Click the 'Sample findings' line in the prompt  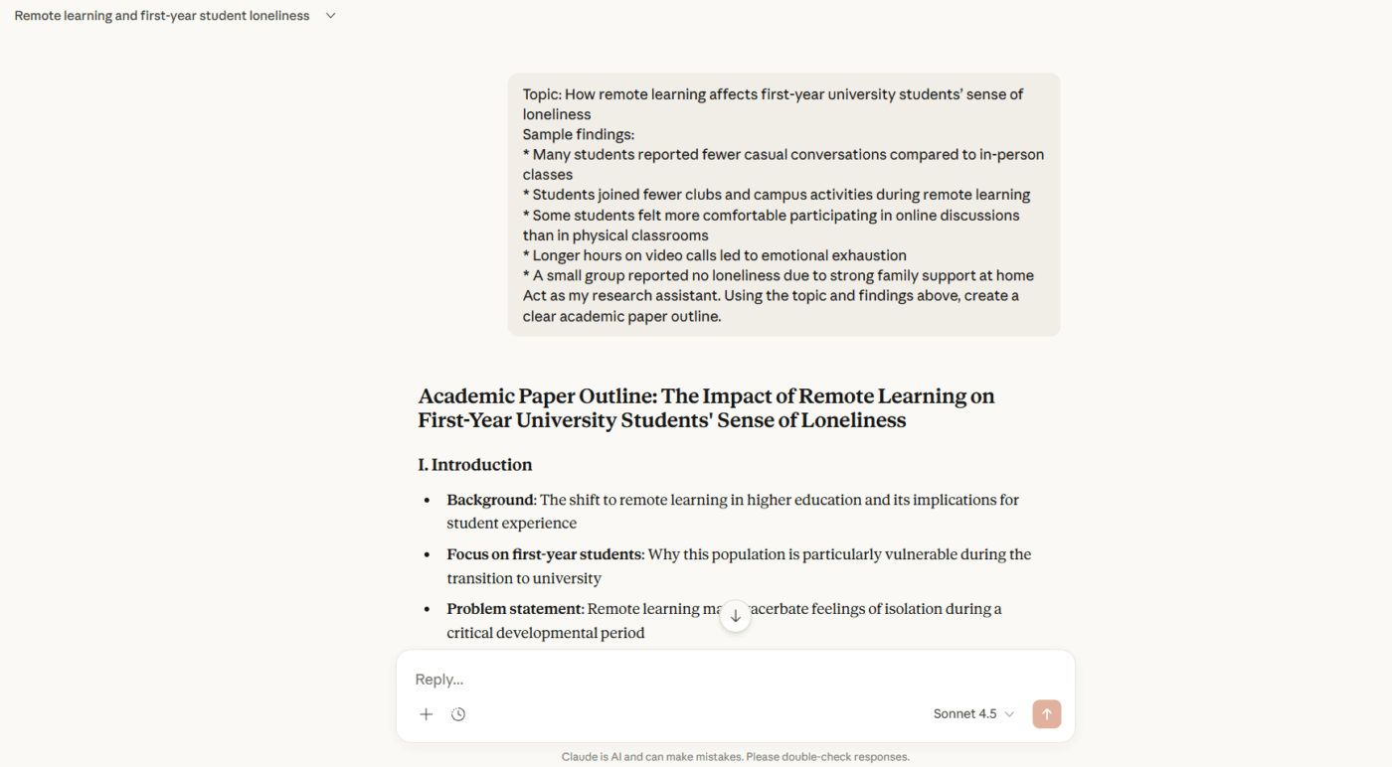[579, 134]
